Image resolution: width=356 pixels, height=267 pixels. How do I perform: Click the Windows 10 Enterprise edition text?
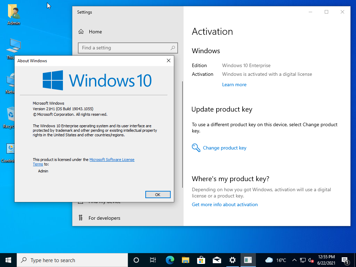(x=246, y=65)
